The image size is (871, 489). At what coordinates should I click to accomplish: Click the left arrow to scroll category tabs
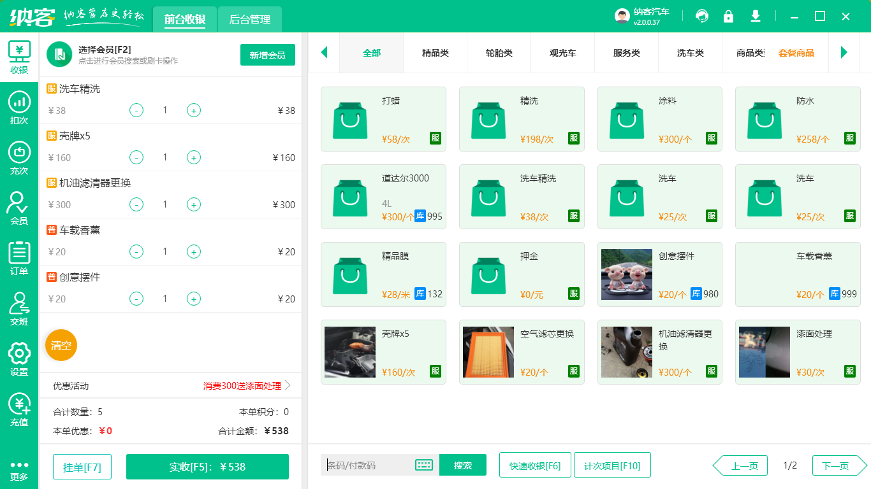(324, 53)
